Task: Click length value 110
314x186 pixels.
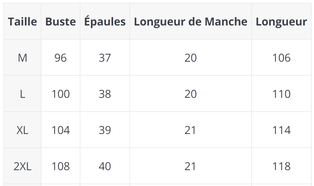Action: click(281, 94)
